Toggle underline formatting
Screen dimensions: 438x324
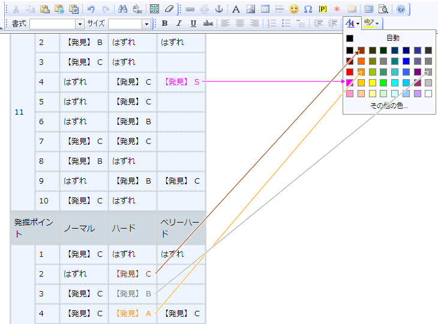pos(193,23)
